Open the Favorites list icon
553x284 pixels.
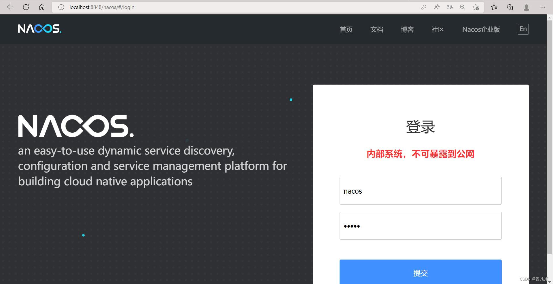pyautogui.click(x=494, y=7)
